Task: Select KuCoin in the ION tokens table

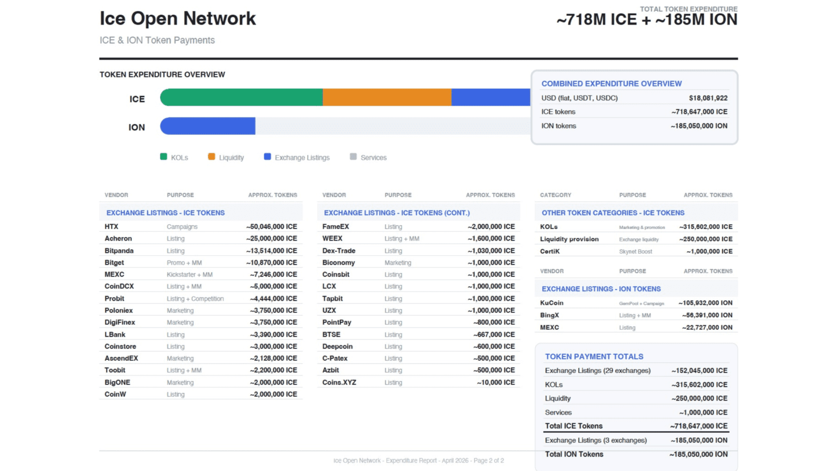Action: [x=551, y=303]
